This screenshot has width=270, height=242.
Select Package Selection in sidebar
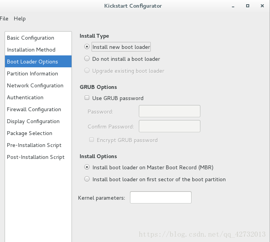pyautogui.click(x=38, y=133)
